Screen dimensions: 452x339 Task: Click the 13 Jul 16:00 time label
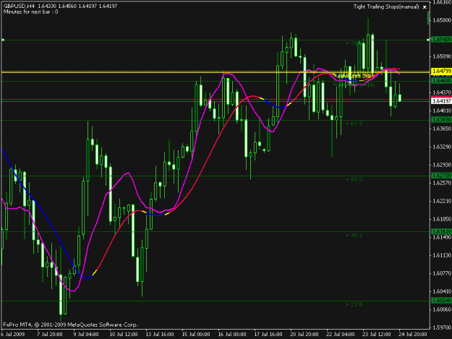click(x=160, y=335)
